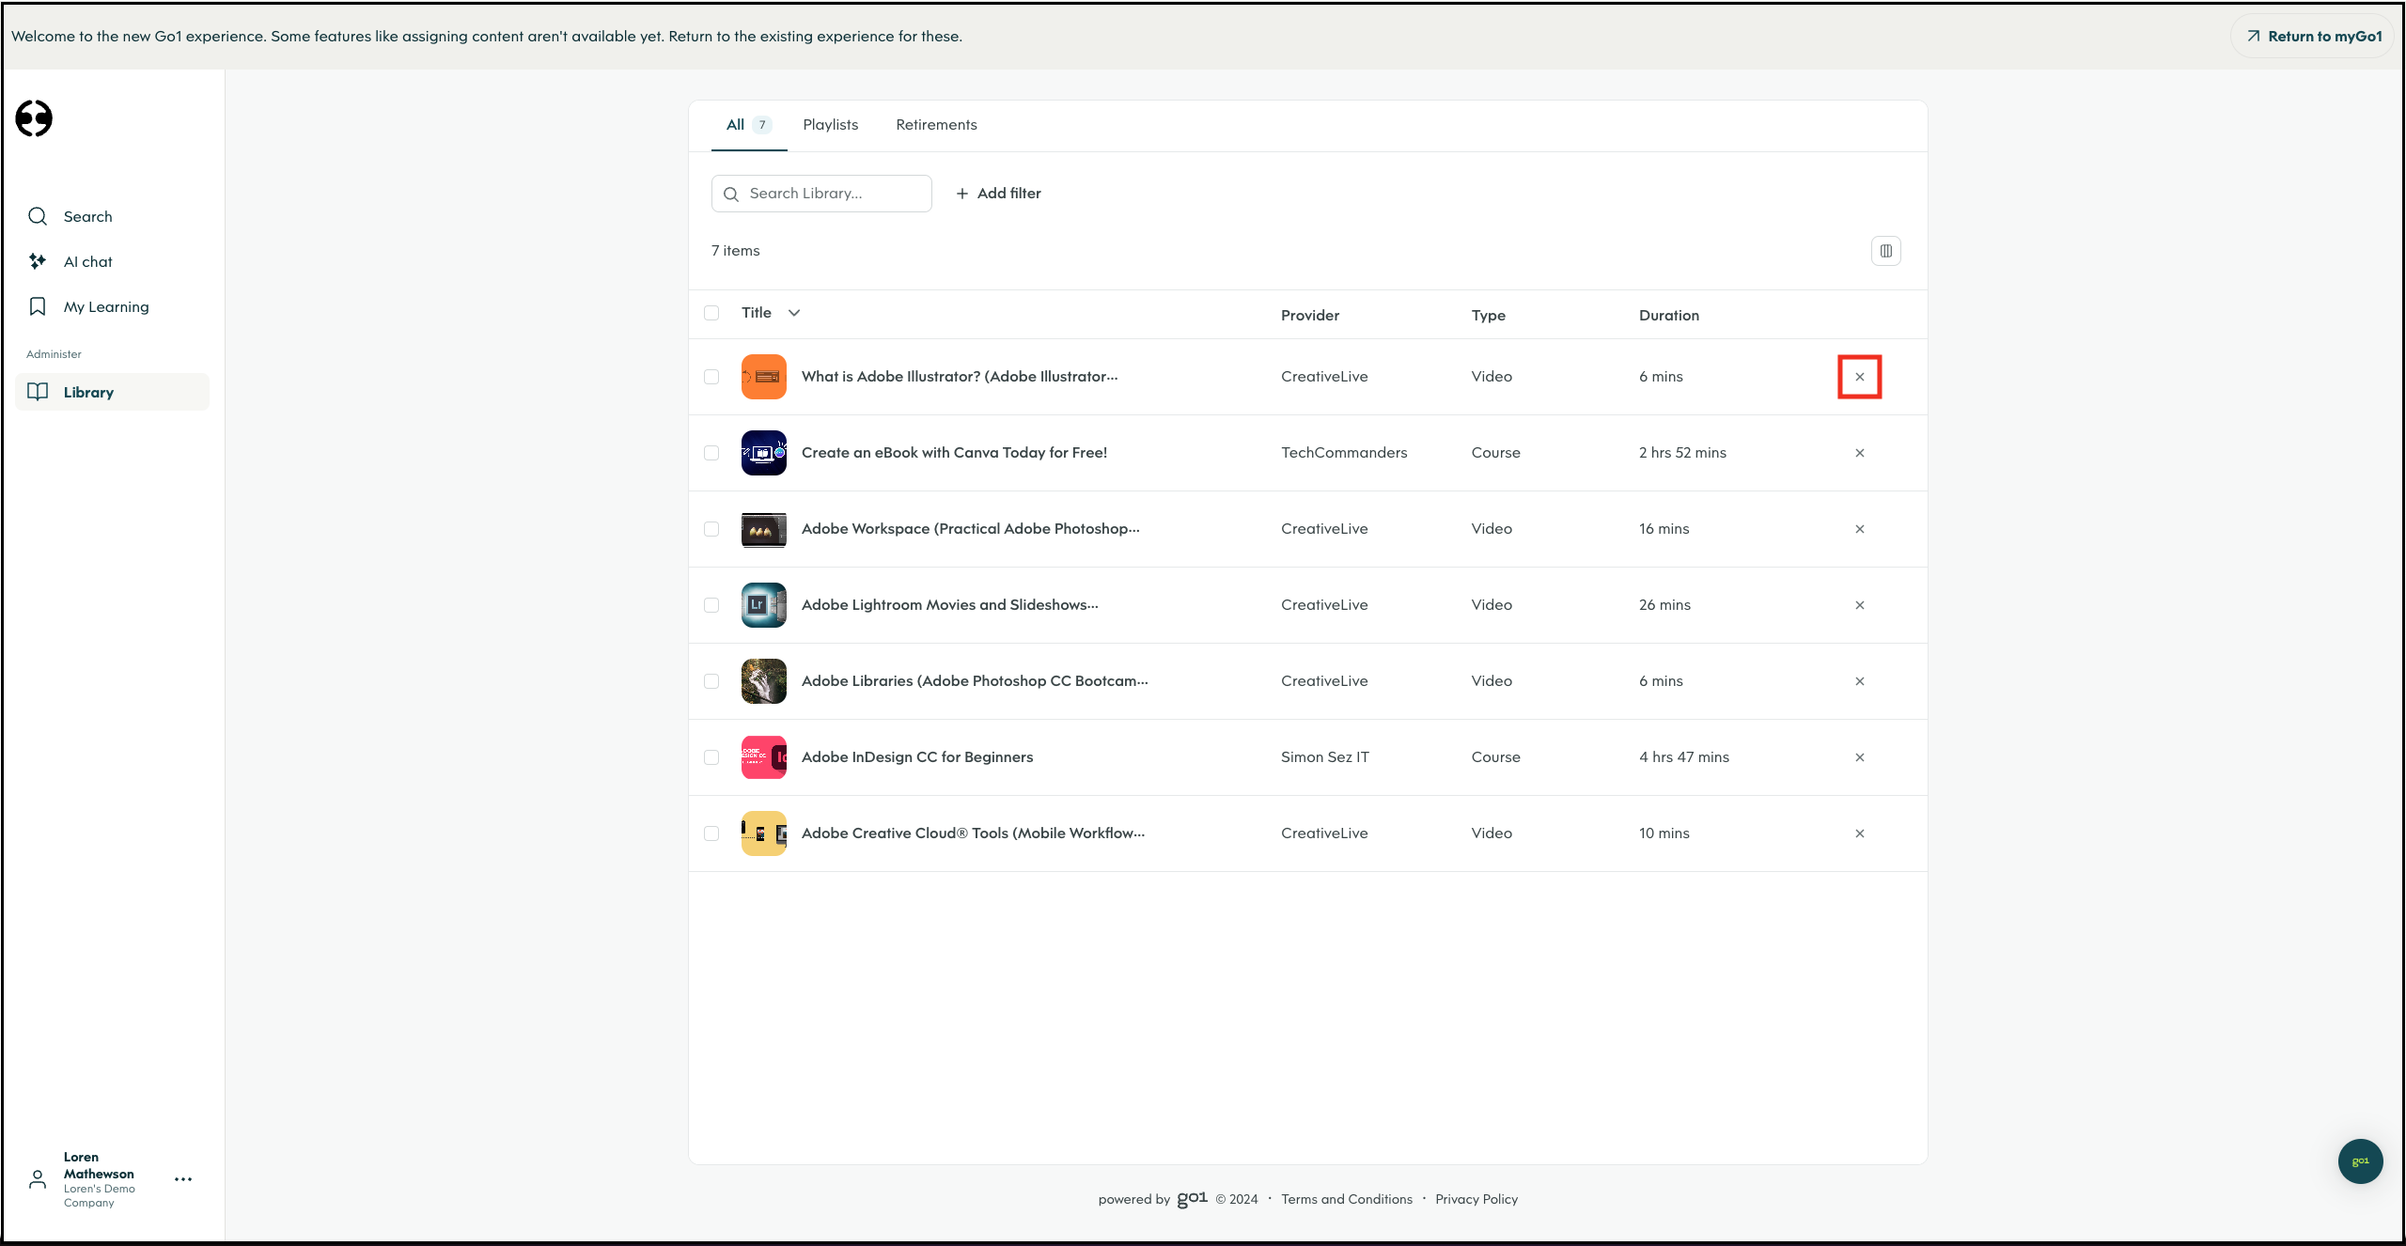The width and height of the screenshot is (2406, 1246).
Task: Remove Create an eBook with Canva item
Action: 1859,453
